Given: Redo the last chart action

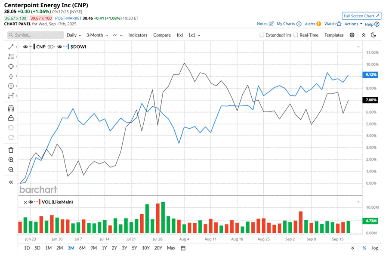Looking at the screenshot, I should (x=11, y=137).
